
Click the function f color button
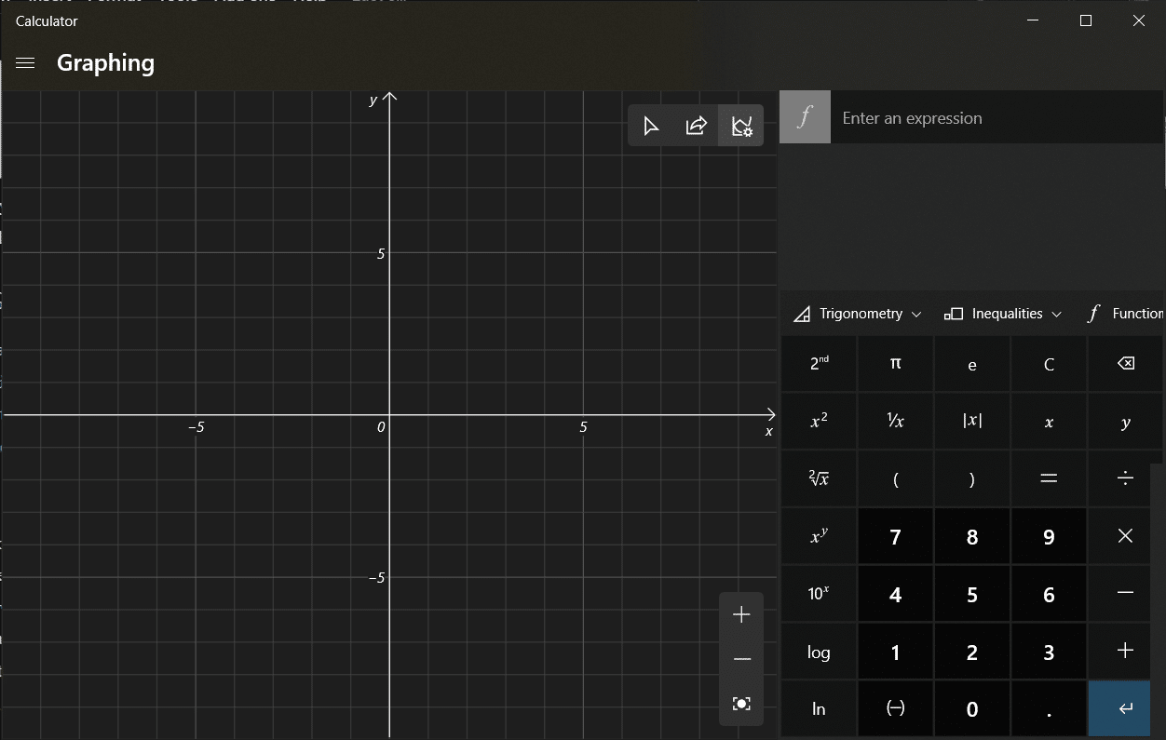(805, 117)
